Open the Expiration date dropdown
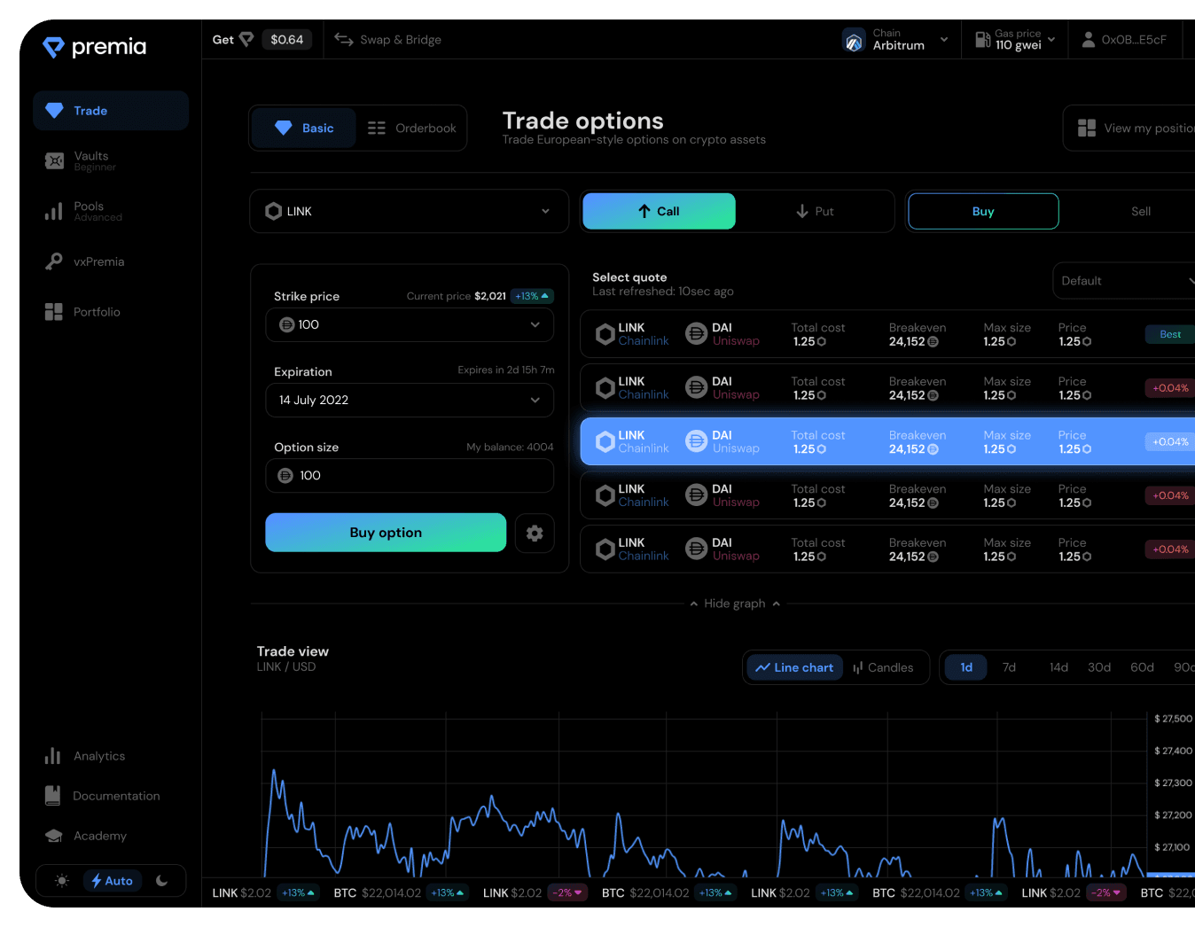Image resolution: width=1195 pixels, height=927 pixels. [410, 401]
